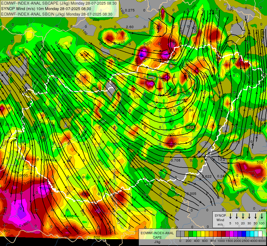Screen dimensions: 267x246
Task: Click the 6000 tick label on CAPE scale
Action: (262, 241)
